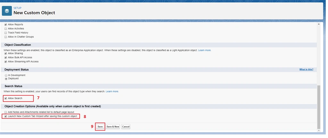Click the scrollbar down arrow
Image resolution: width=328 pixels, height=138 pixels.
tap(319, 130)
